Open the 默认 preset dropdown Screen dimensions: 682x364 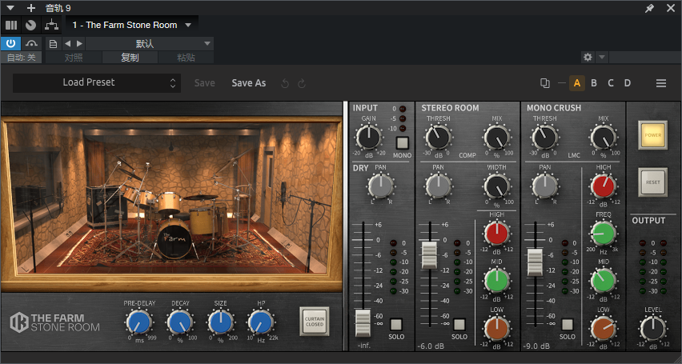(150, 43)
